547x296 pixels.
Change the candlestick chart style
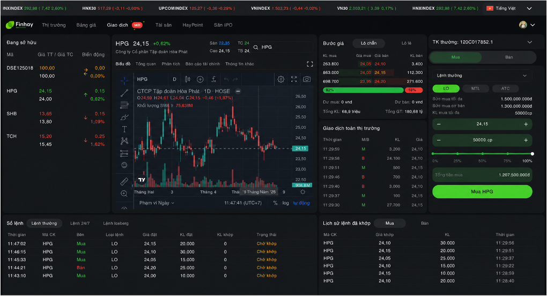(x=188, y=79)
